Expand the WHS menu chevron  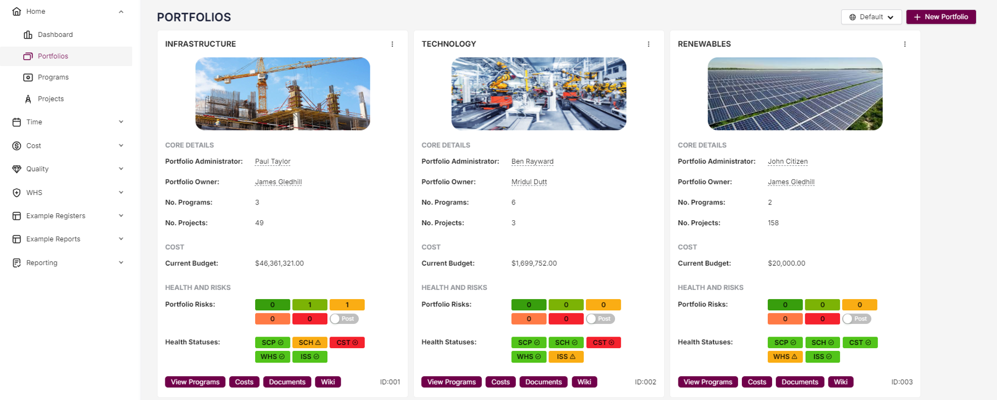pyautogui.click(x=121, y=193)
